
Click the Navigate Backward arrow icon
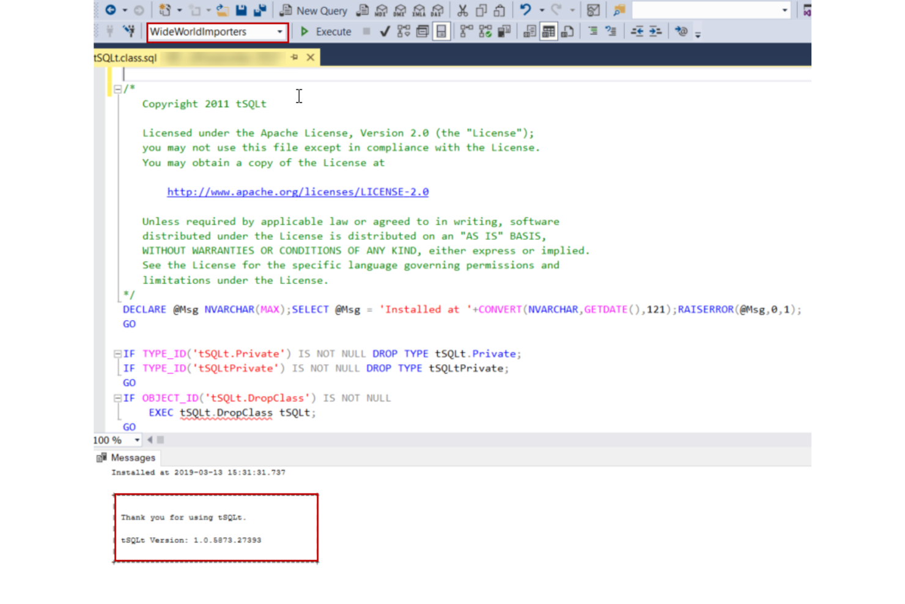click(111, 10)
